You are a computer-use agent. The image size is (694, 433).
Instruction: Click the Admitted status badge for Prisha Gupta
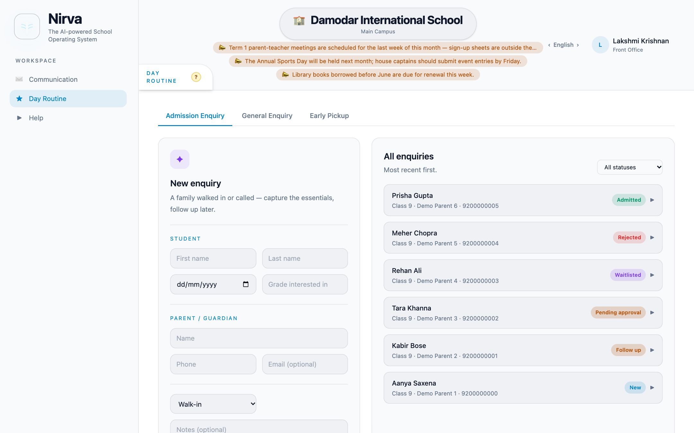pyautogui.click(x=629, y=200)
